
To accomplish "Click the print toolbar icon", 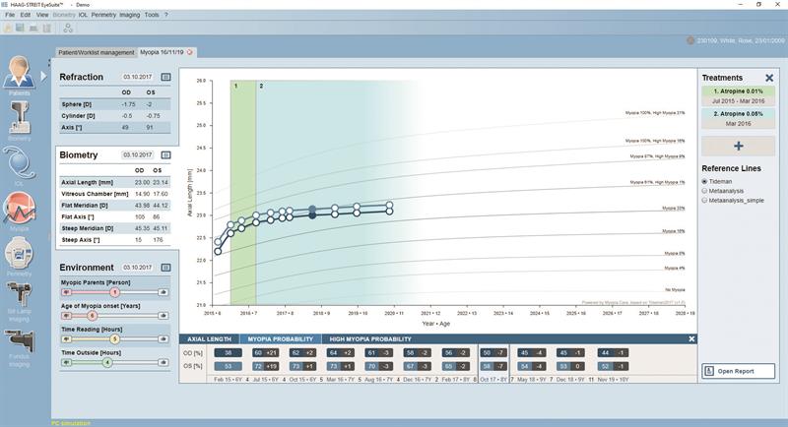I will tap(33, 29).
